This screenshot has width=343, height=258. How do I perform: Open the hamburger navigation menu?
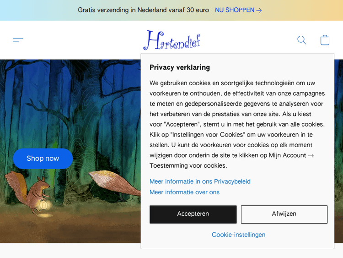[x=18, y=40]
